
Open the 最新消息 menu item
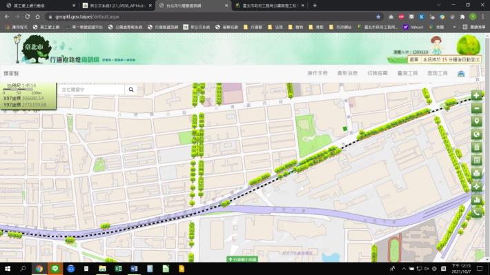point(347,73)
